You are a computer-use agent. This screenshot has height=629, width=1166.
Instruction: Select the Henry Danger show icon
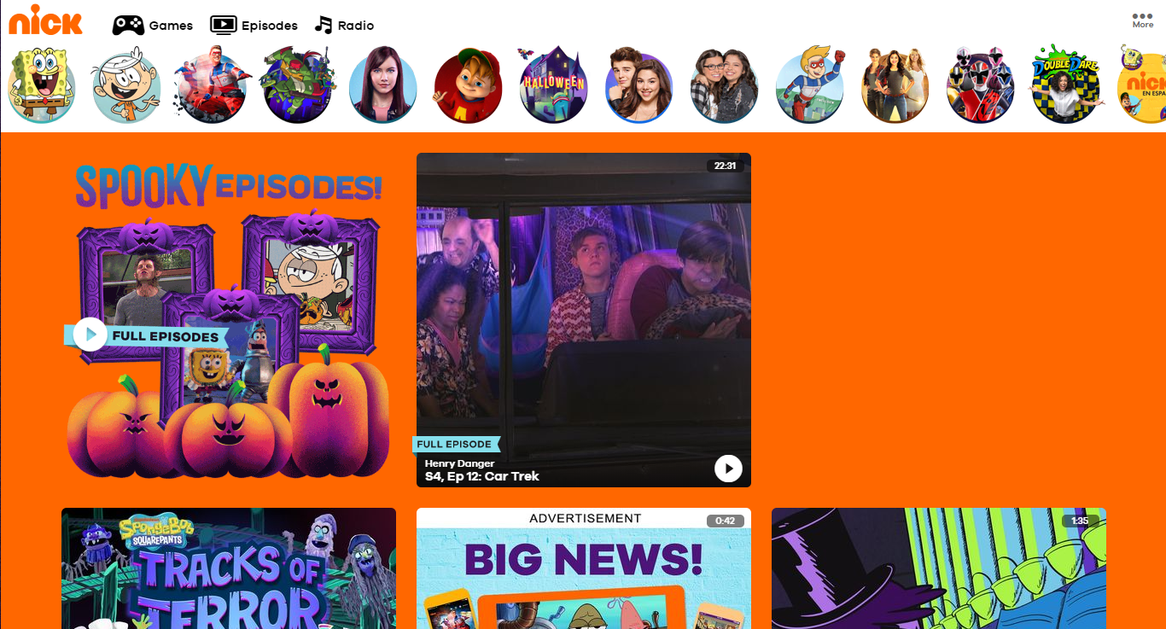coord(212,84)
